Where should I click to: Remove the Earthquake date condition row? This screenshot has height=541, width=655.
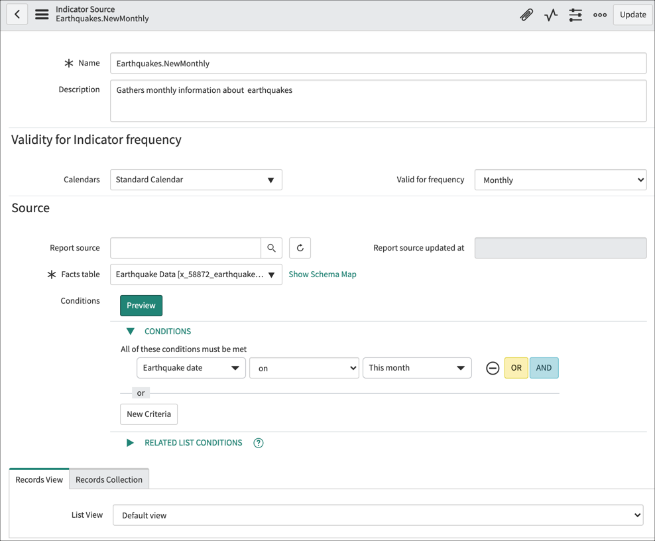click(492, 367)
